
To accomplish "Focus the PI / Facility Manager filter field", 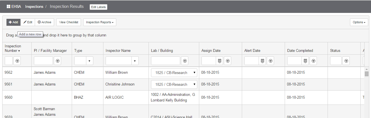I will coord(43,61).
